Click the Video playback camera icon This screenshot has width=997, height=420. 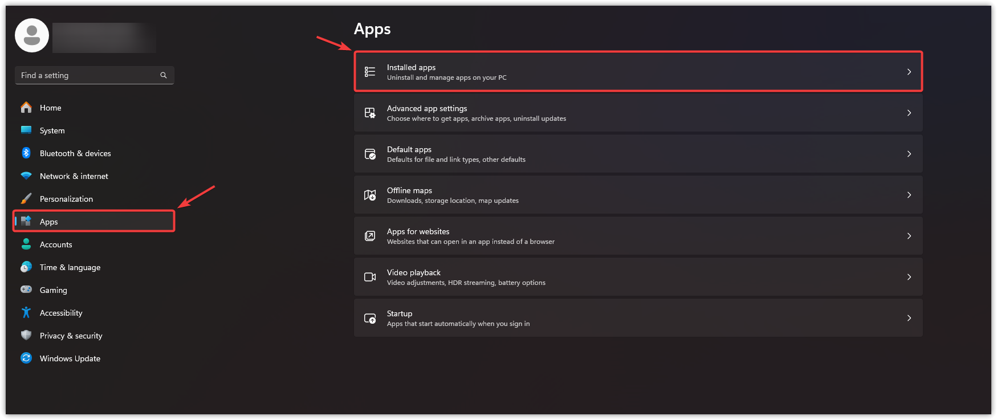(370, 277)
